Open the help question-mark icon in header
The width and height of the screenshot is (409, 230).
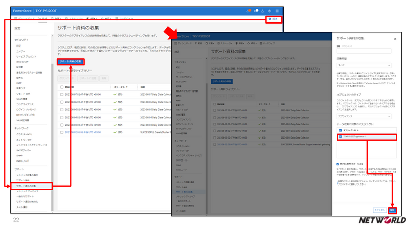click(x=270, y=11)
